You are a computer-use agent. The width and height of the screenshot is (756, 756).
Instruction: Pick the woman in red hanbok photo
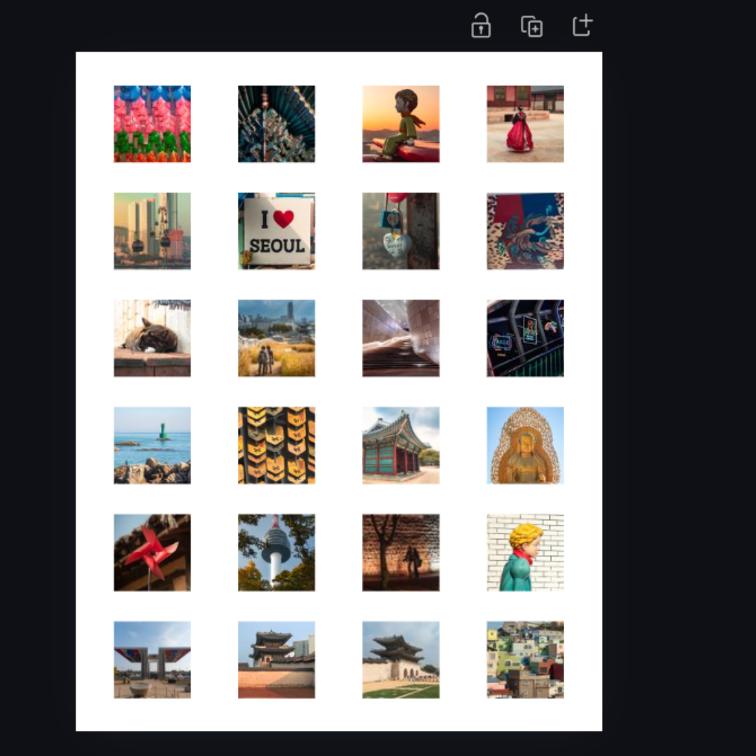[x=526, y=124]
